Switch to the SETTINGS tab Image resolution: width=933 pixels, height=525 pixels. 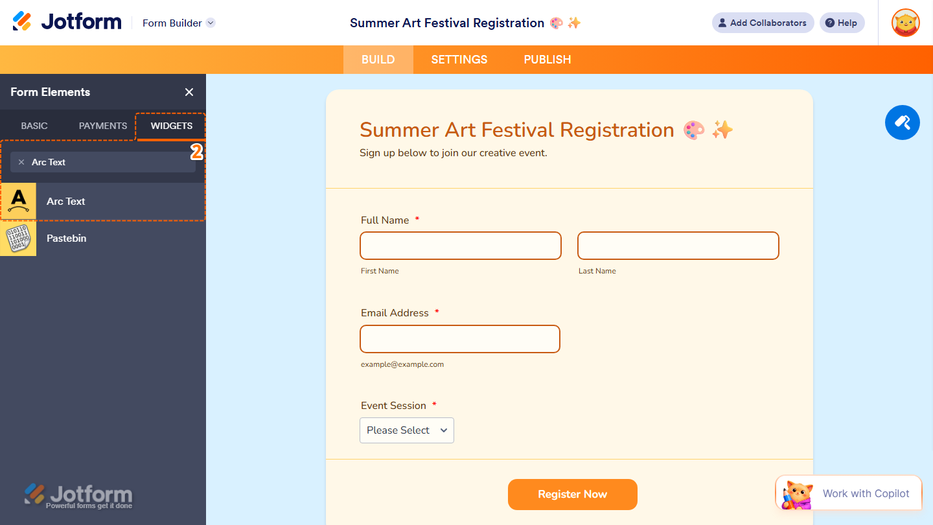[459, 59]
